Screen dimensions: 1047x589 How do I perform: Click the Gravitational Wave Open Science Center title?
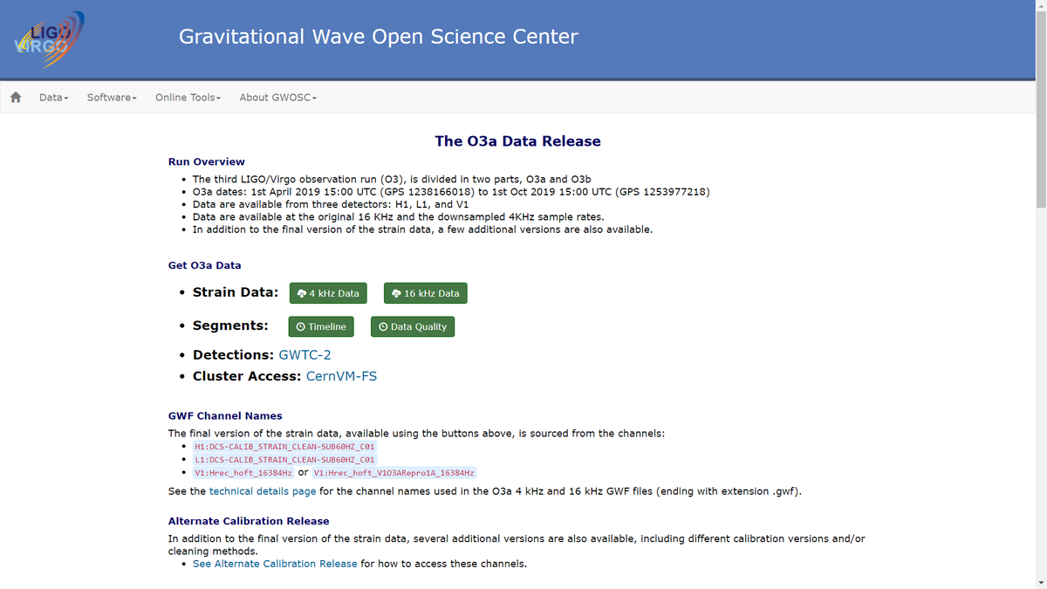(378, 37)
